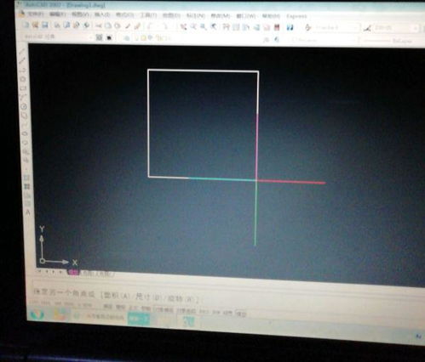Open the Standard text style dropdown

click(x=336, y=28)
